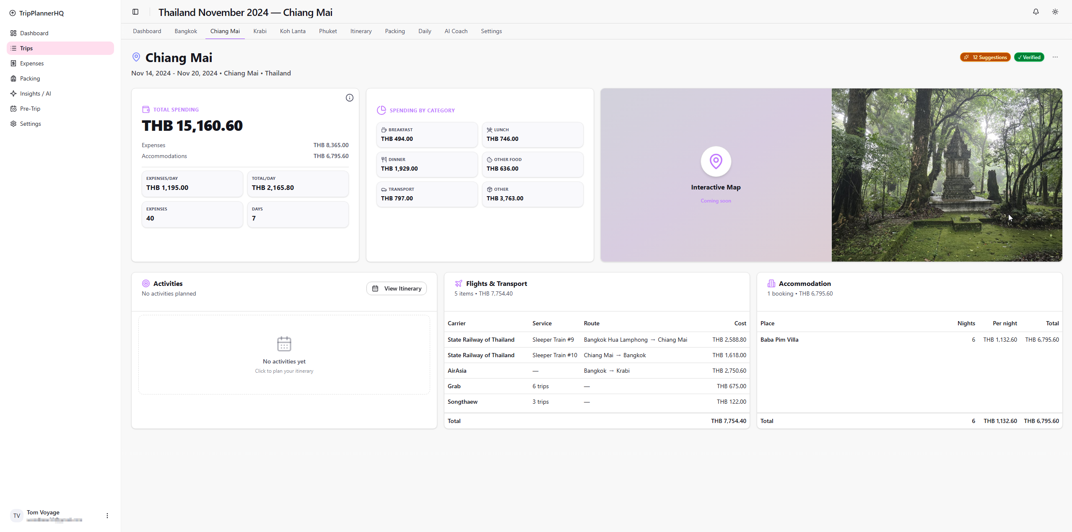The image size is (1072, 532).
Task: Click the map pin beside Chiang Mai heading
Action: (136, 57)
